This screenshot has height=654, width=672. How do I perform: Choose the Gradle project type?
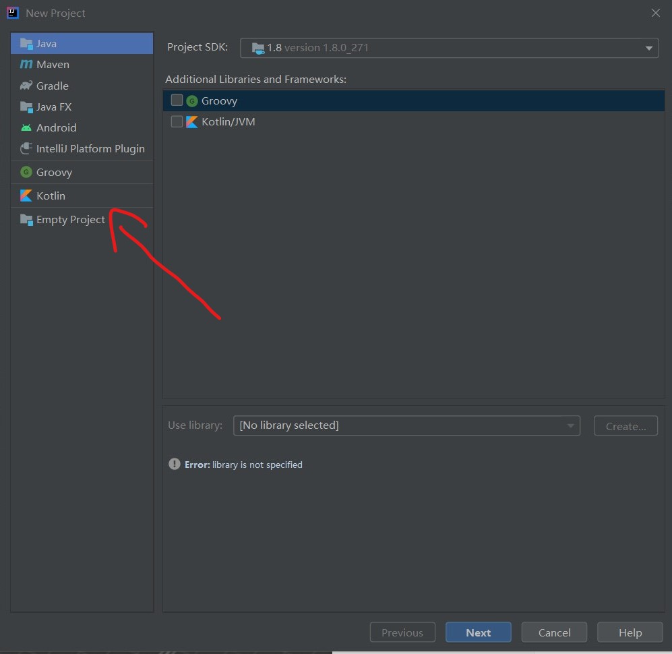82,86
